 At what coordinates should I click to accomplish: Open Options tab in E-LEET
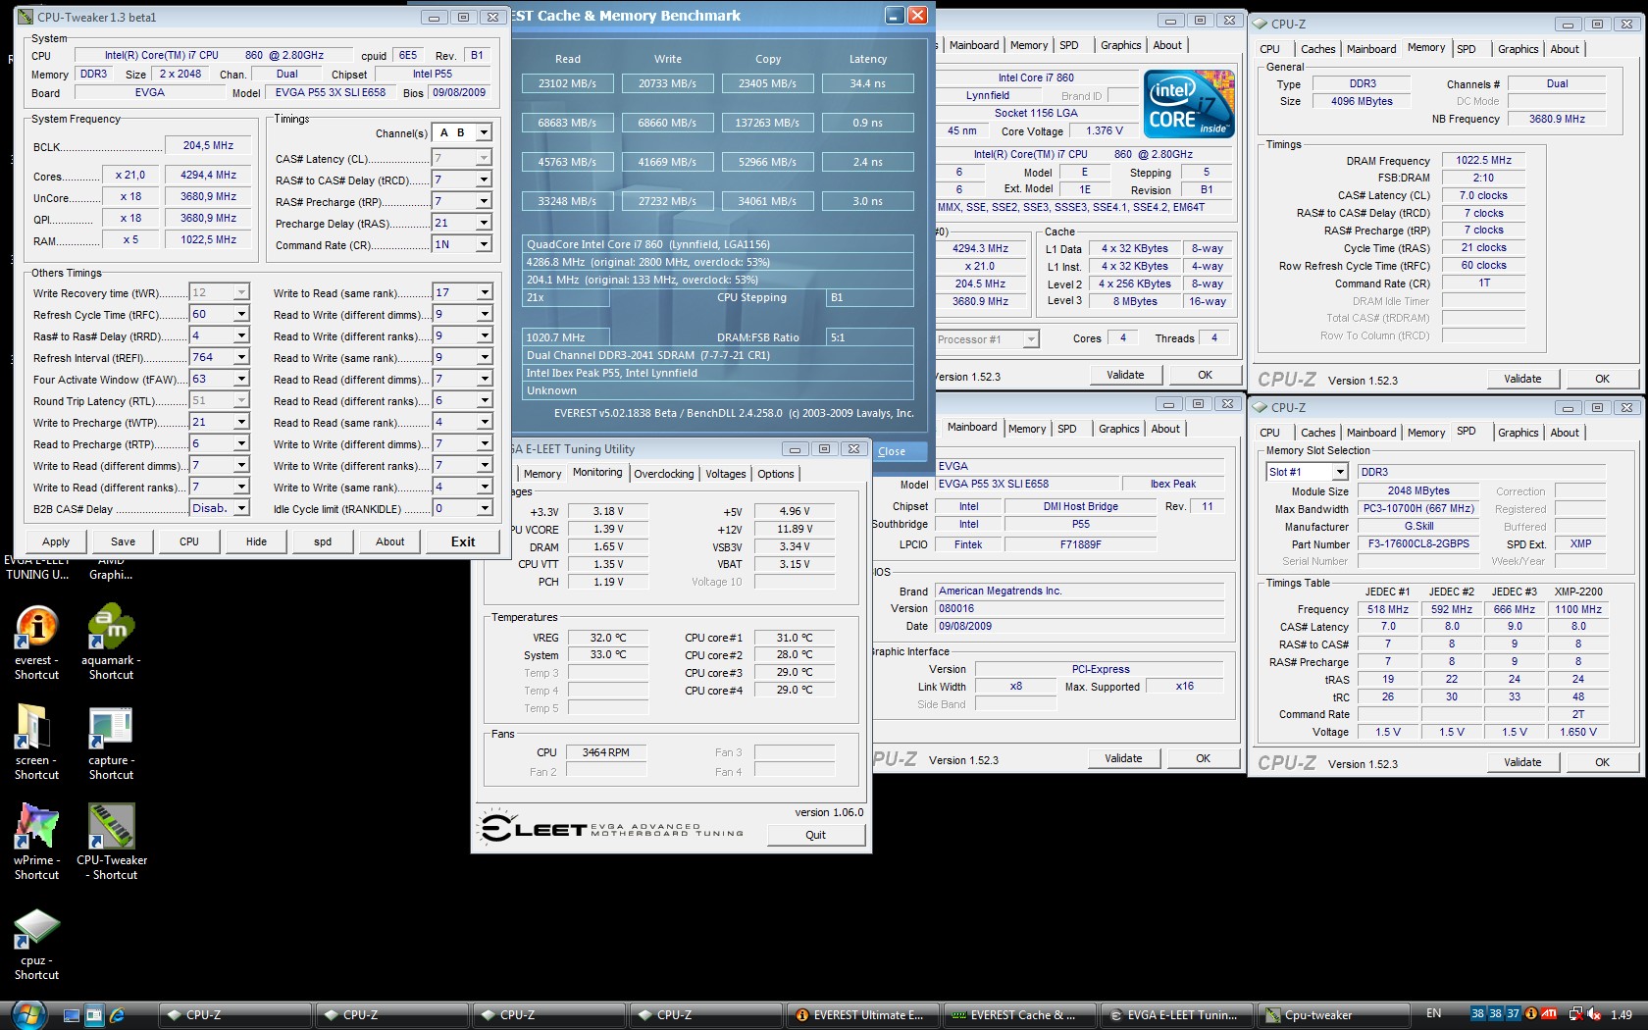tap(776, 474)
